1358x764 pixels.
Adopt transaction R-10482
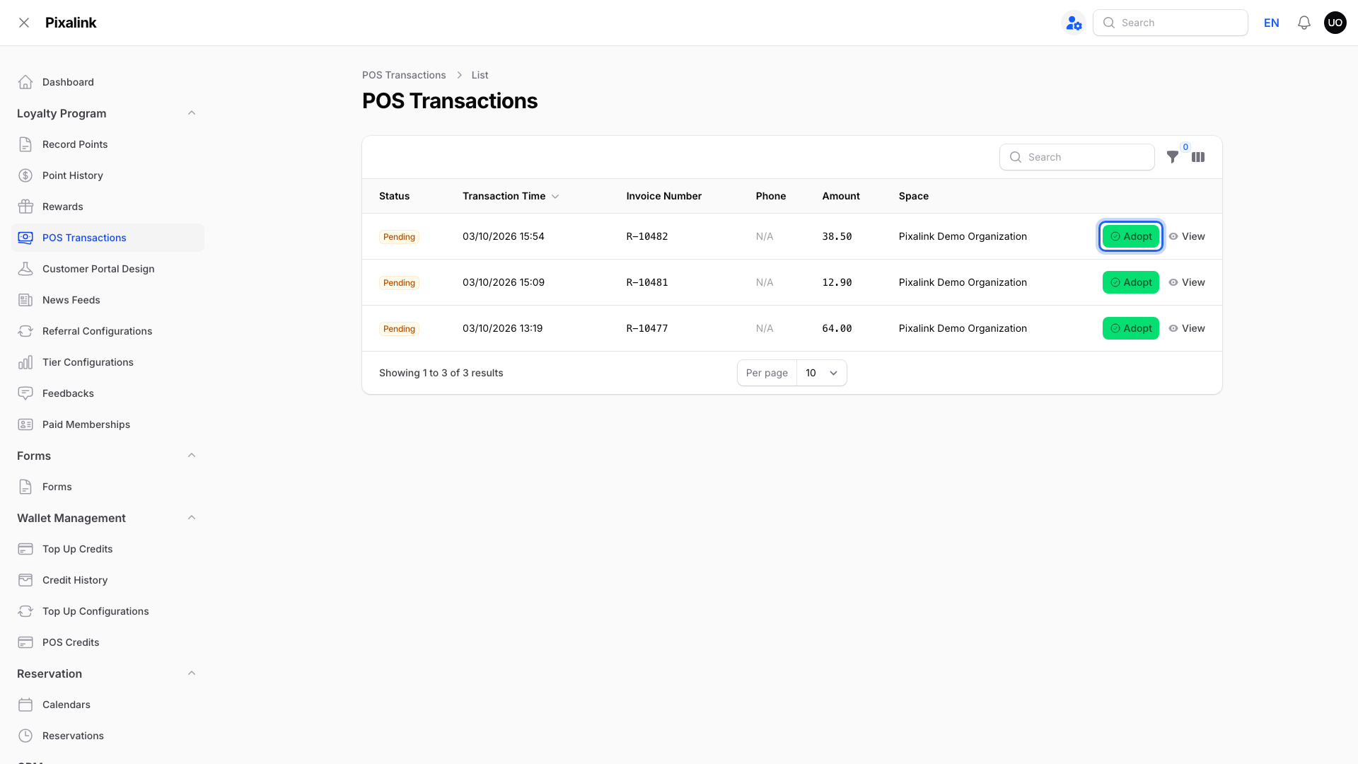(x=1130, y=236)
